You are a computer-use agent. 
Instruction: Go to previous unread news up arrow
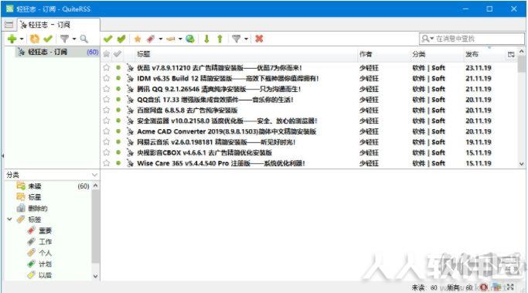tap(220, 39)
